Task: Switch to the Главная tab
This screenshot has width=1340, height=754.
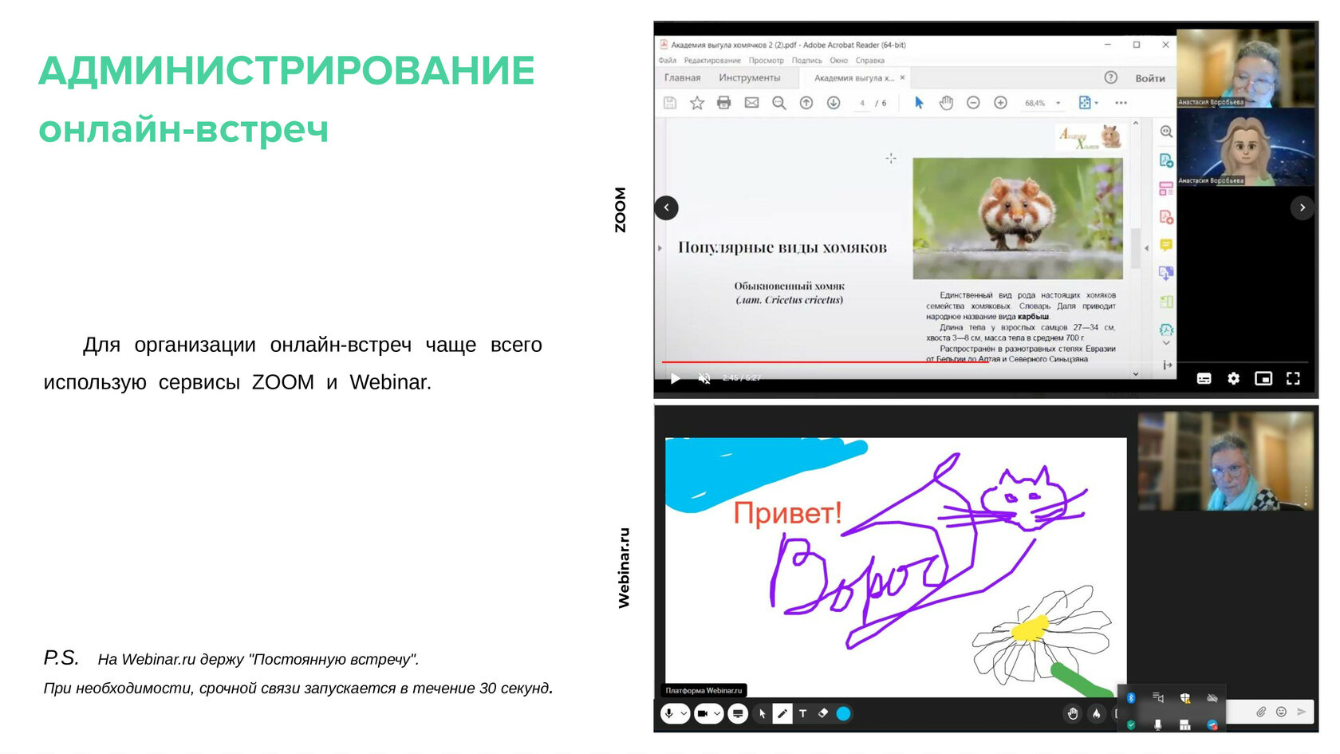Action: (682, 77)
